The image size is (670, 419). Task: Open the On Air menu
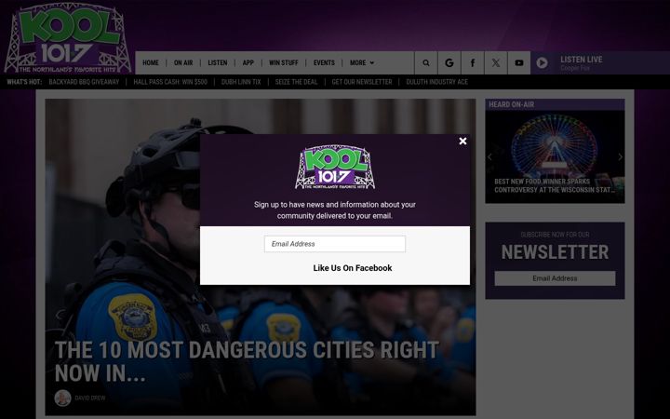pos(183,63)
